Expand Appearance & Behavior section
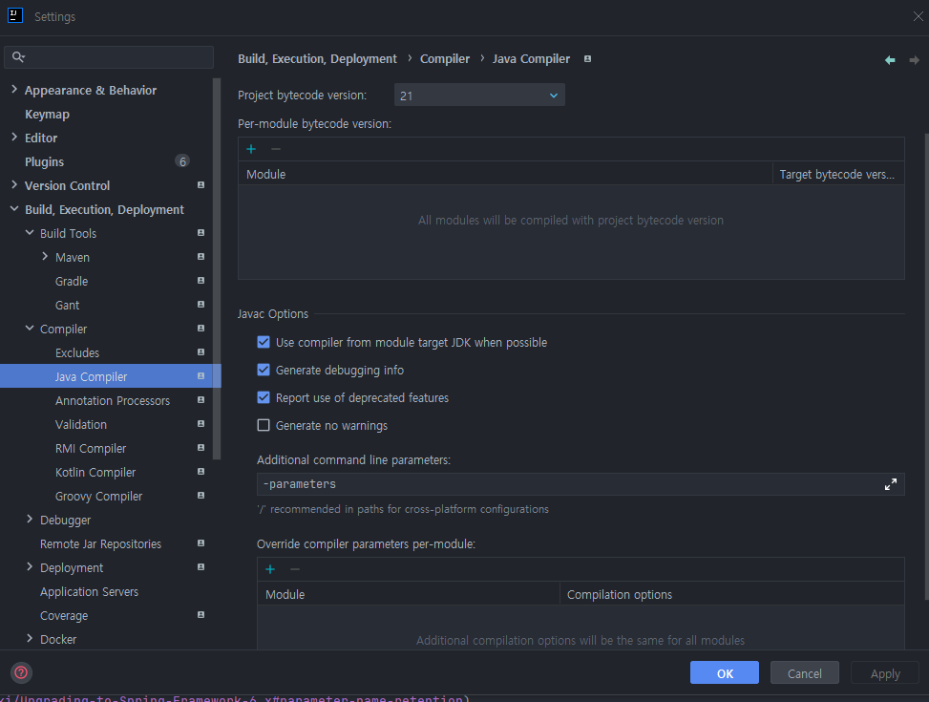 coord(14,89)
